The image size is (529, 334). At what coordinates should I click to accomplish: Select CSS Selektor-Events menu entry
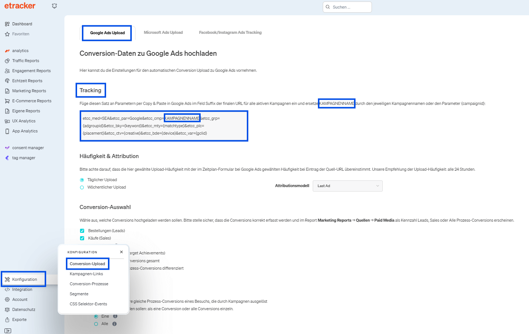pyautogui.click(x=88, y=304)
